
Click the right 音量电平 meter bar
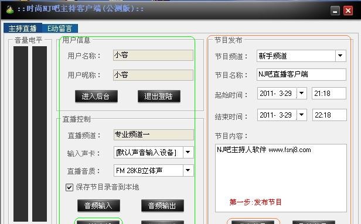tap(39, 134)
